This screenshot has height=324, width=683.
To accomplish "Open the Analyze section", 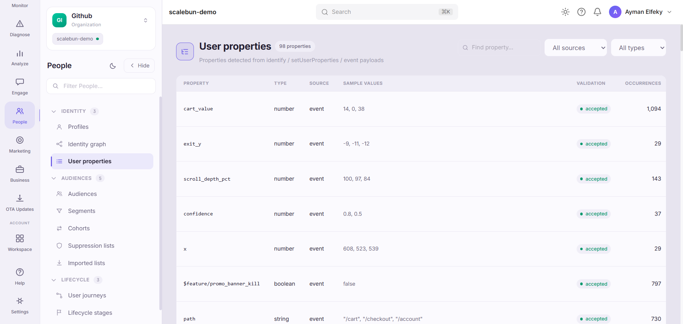I will pos(20,58).
